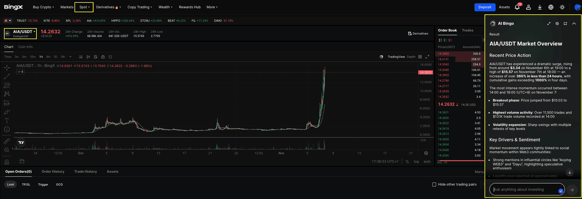The height and width of the screenshot is (199, 582).
Task: Select the Text tool in chart sidebar
Action: 7,120
